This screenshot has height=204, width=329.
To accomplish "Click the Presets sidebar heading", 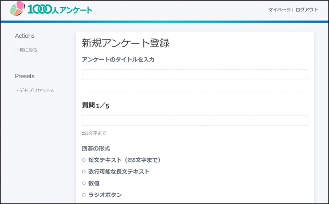I will [25, 76].
